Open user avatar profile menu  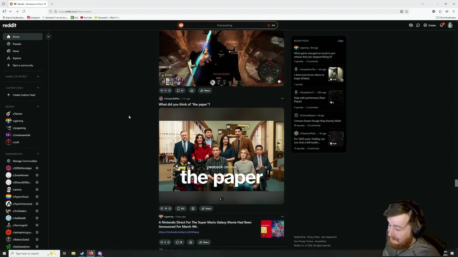[x=450, y=25]
